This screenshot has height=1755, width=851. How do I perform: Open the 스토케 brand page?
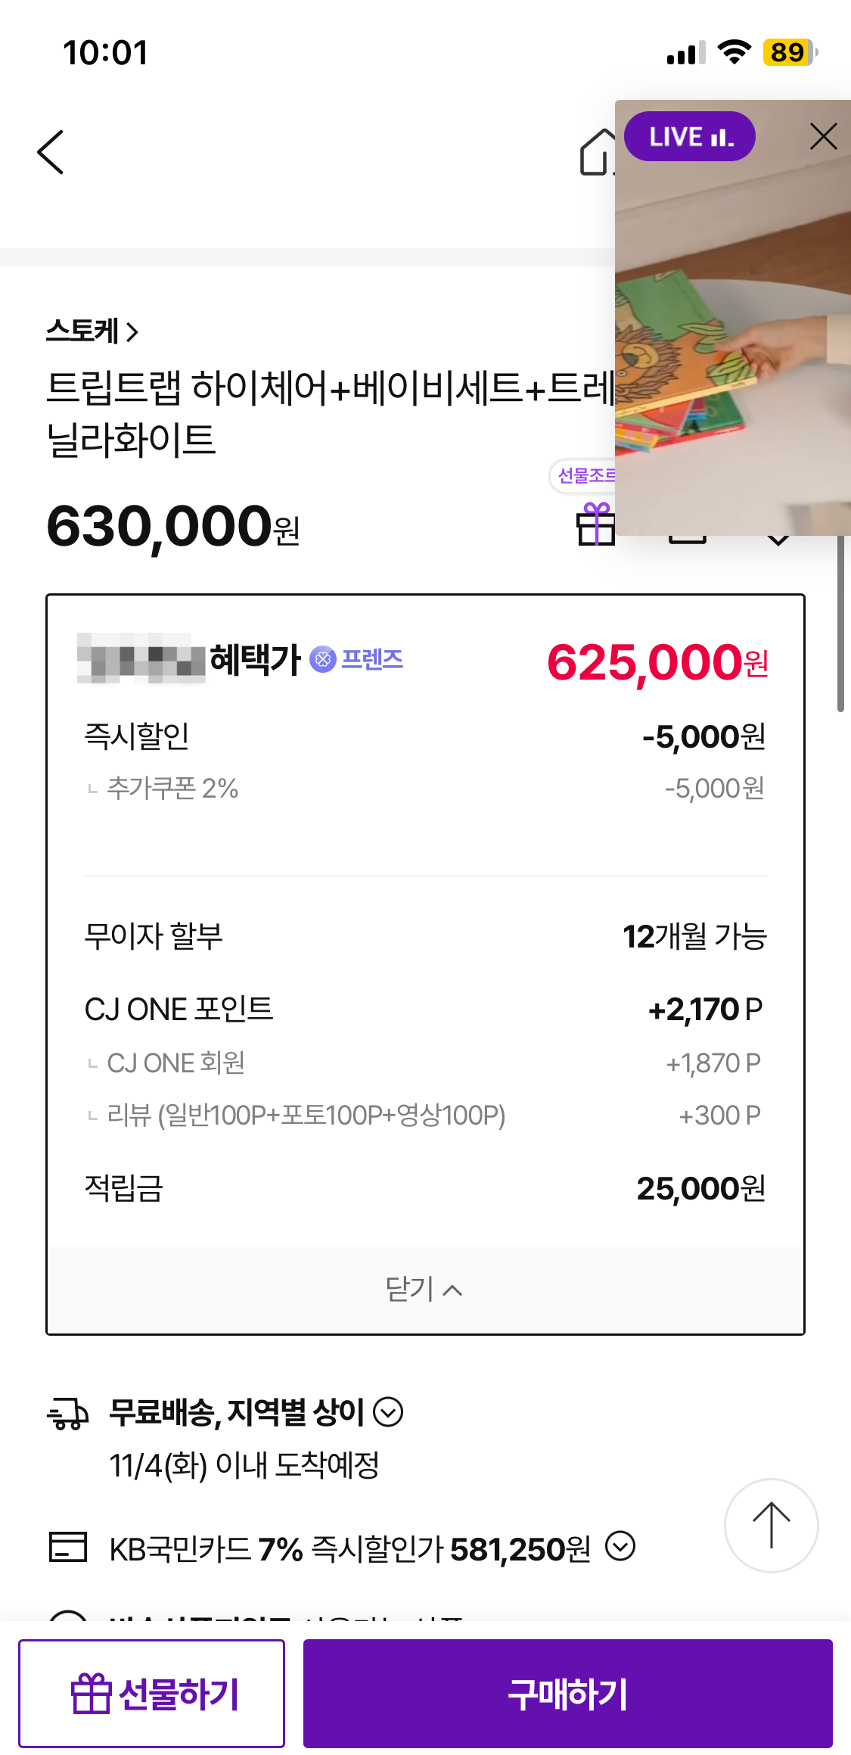tap(92, 331)
